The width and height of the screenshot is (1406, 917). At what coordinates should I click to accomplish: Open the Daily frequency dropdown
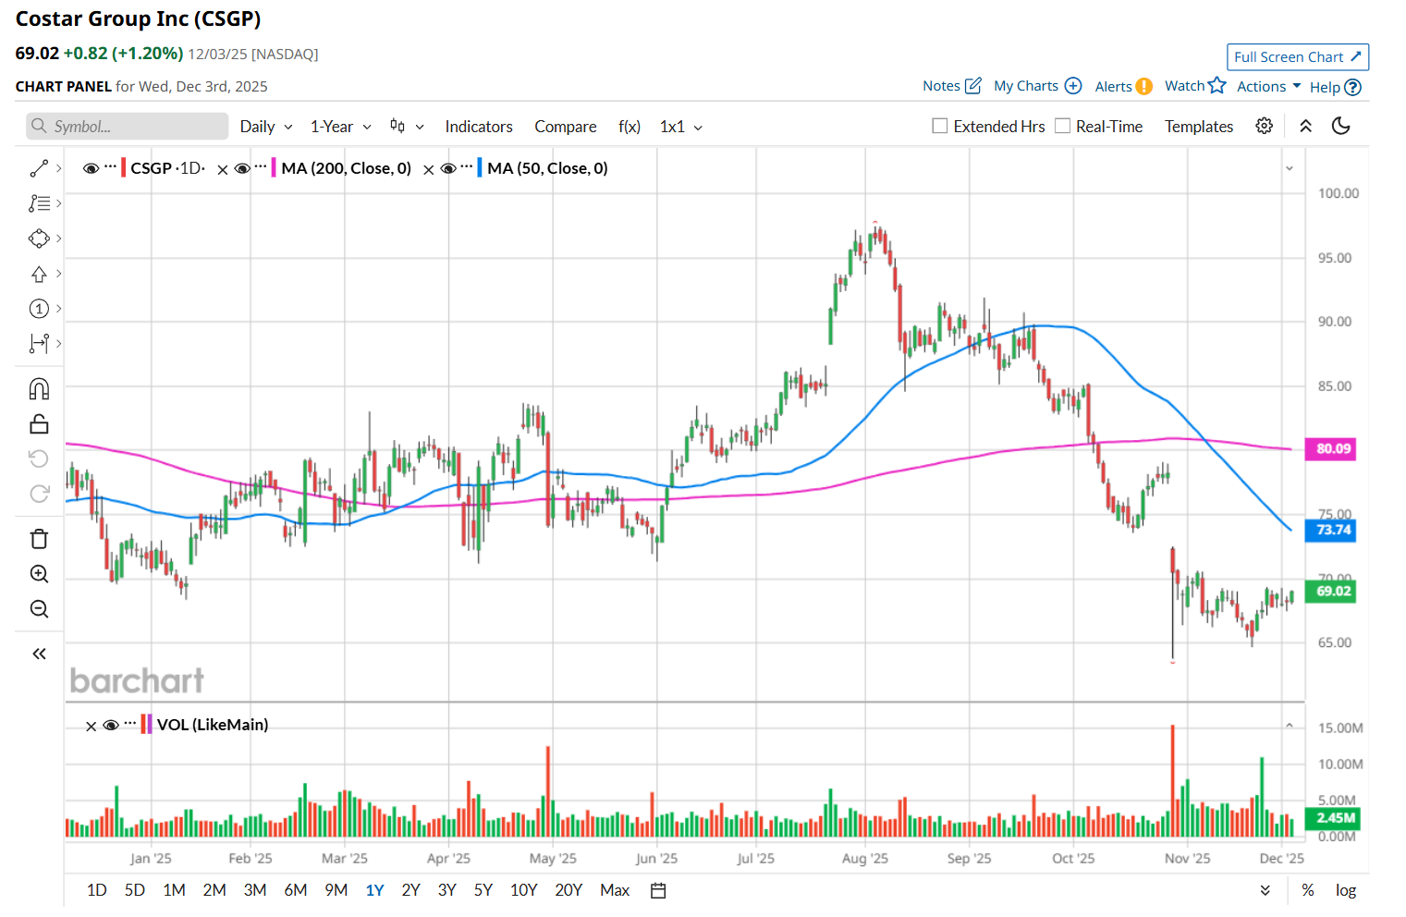click(266, 127)
